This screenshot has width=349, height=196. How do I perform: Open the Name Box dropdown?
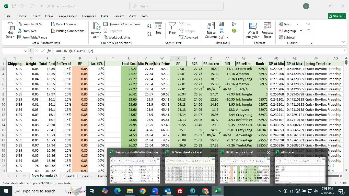[25, 51]
